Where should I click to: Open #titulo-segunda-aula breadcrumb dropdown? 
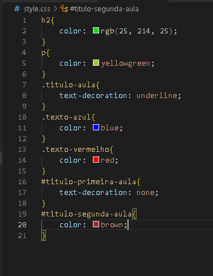click(x=104, y=9)
